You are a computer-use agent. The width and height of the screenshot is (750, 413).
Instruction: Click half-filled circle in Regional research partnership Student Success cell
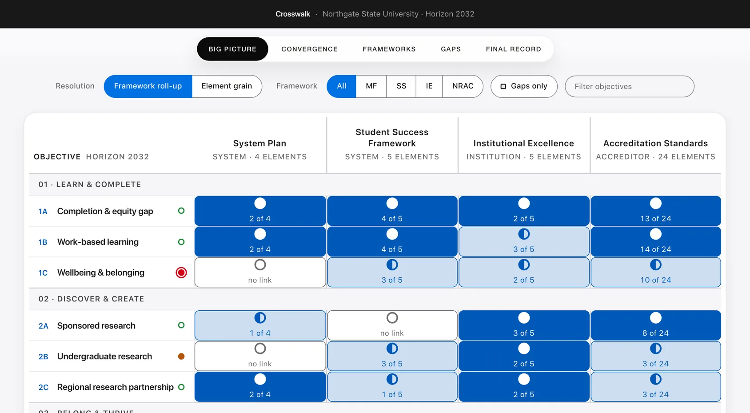[x=392, y=379]
